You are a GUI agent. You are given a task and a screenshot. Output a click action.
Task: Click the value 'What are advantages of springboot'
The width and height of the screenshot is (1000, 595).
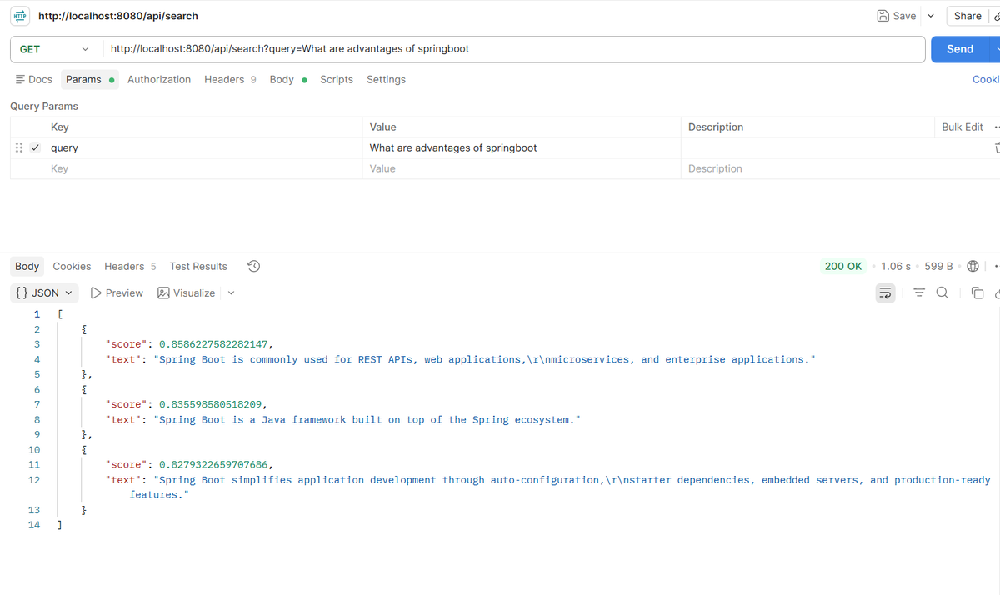pyautogui.click(x=453, y=147)
